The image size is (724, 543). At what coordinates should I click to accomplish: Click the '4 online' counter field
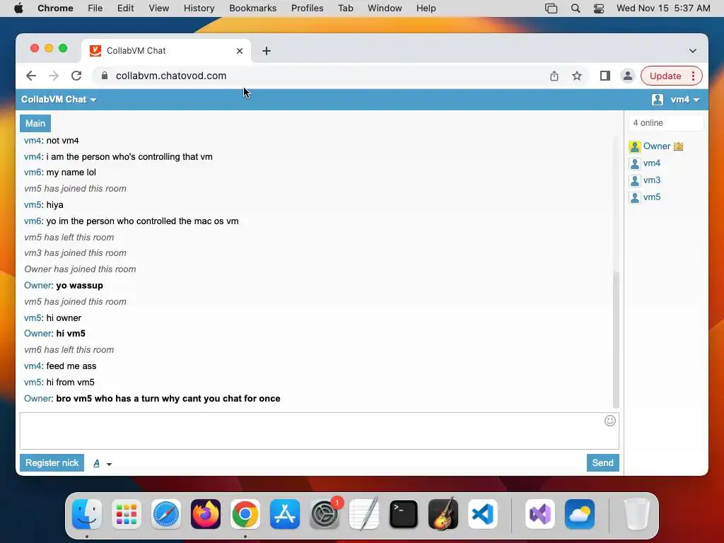click(665, 123)
